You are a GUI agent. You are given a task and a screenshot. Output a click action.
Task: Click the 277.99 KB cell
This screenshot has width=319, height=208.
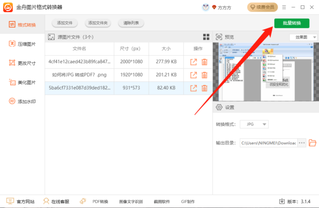pos(166,62)
